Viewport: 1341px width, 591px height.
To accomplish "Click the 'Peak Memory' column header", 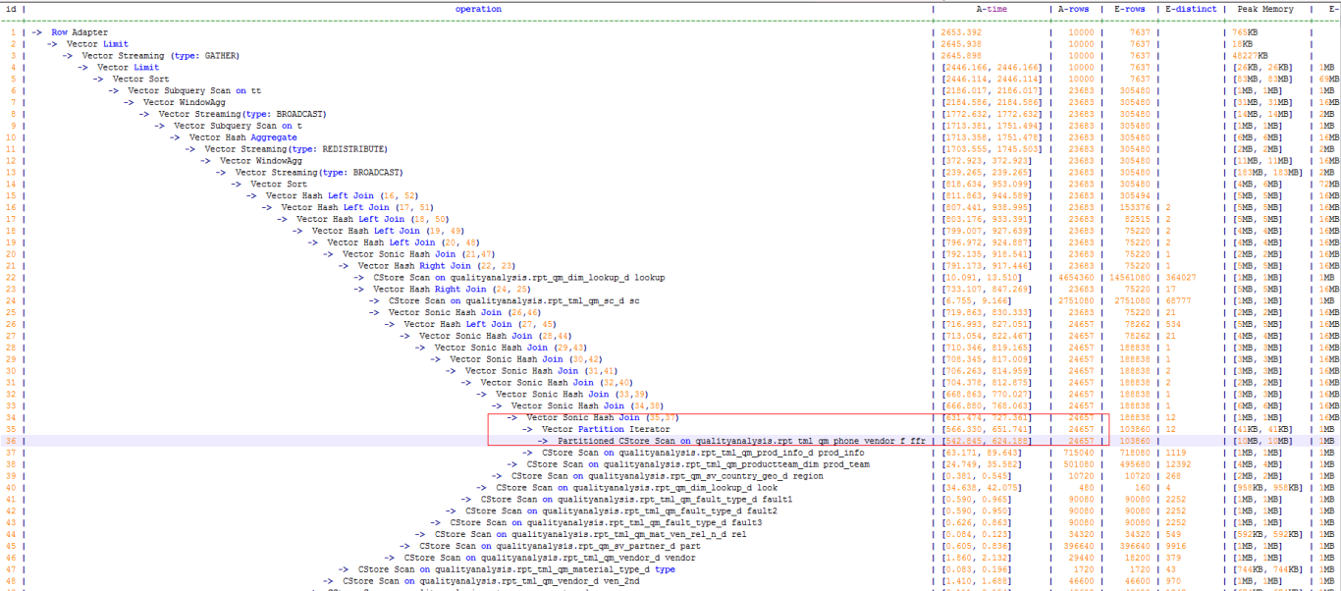I will pyautogui.click(x=1266, y=9).
